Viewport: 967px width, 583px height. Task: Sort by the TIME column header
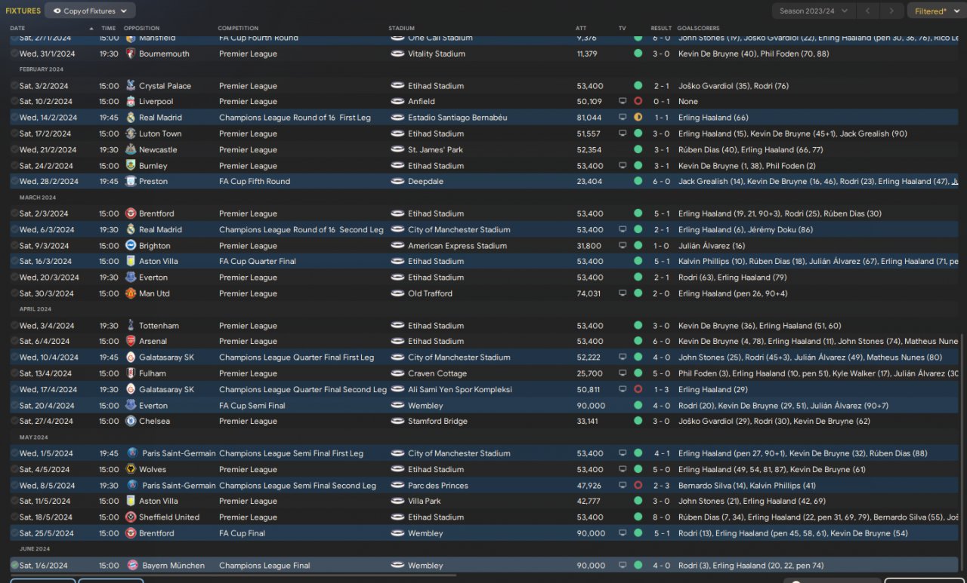(109, 29)
